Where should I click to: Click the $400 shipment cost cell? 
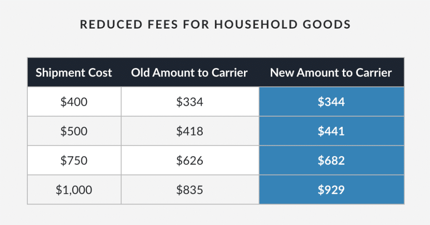74,102
